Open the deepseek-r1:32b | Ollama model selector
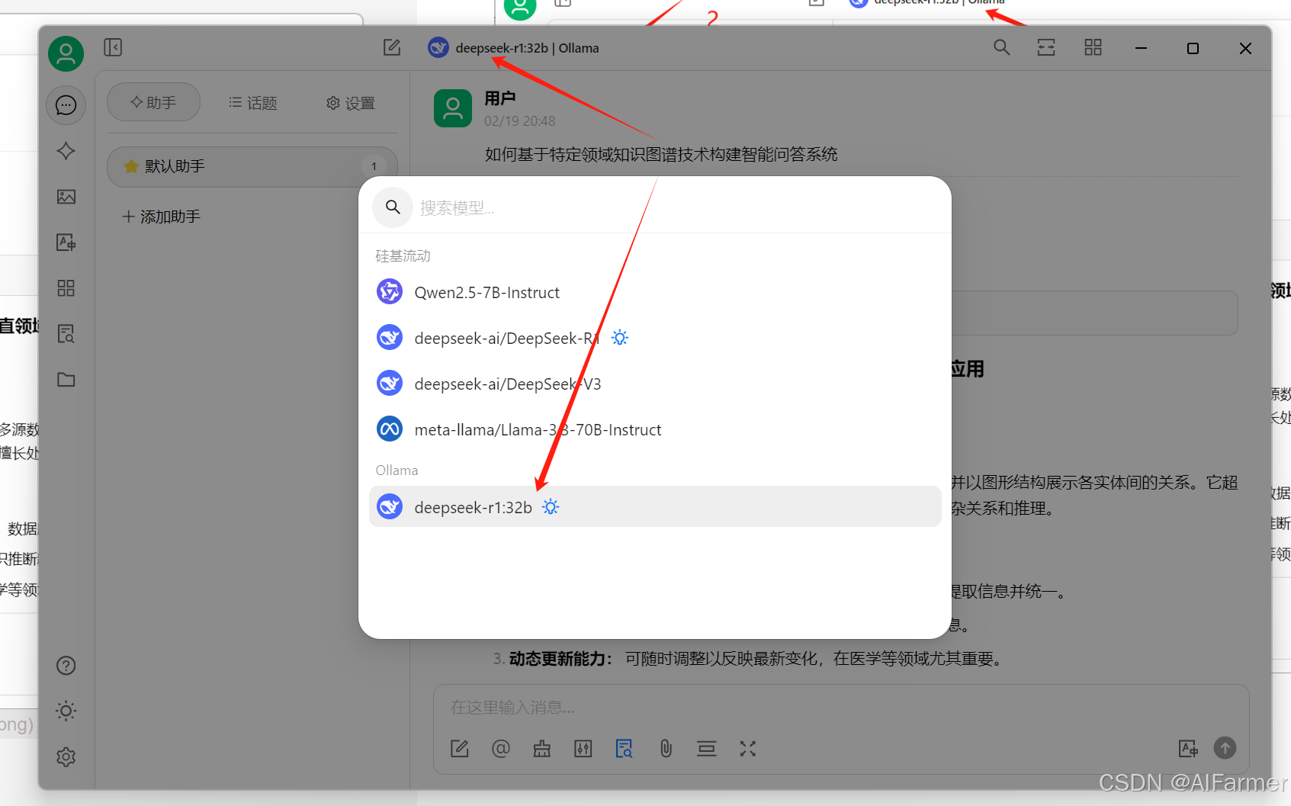The width and height of the screenshot is (1291, 806). (514, 48)
